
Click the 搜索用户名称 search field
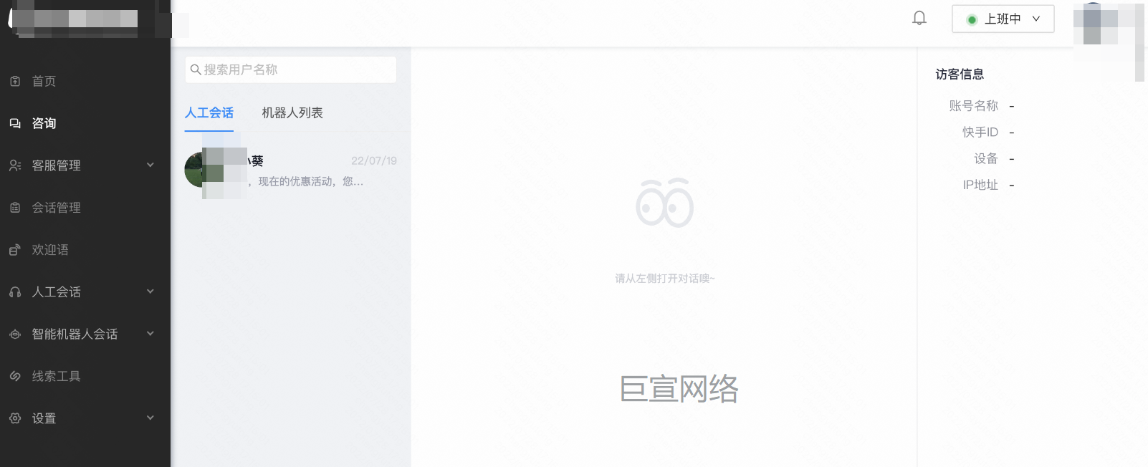291,69
